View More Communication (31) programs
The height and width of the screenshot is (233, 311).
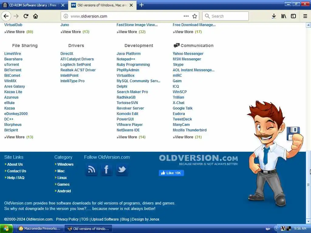click(187, 137)
